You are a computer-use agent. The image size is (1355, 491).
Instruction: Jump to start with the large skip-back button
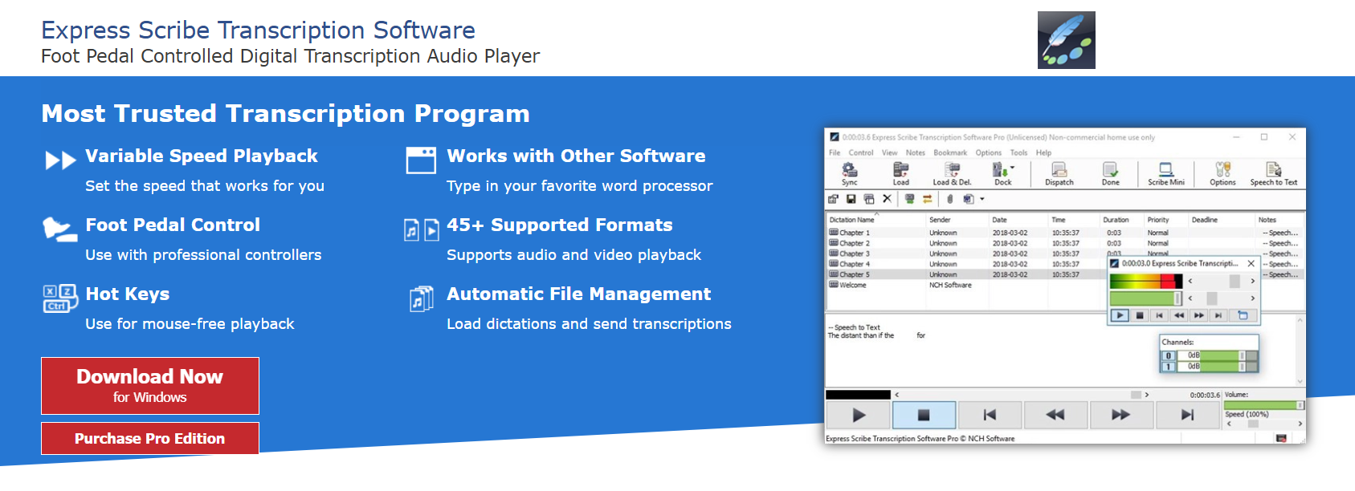tap(990, 415)
